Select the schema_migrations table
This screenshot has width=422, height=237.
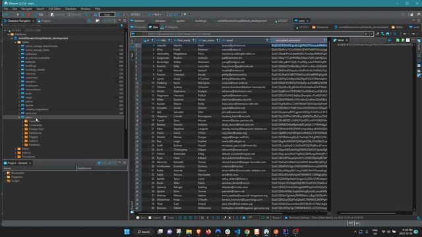click(37, 109)
